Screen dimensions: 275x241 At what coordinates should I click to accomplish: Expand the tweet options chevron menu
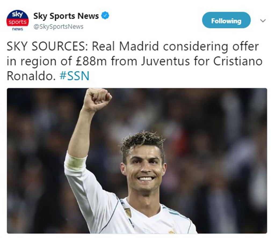point(263,21)
